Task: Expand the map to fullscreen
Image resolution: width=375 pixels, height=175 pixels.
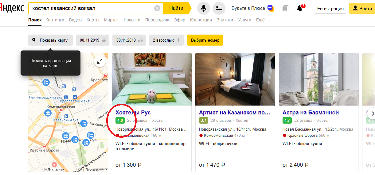Action: 100,61
